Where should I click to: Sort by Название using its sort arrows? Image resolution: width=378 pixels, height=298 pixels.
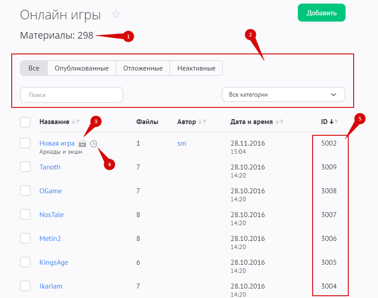click(76, 122)
